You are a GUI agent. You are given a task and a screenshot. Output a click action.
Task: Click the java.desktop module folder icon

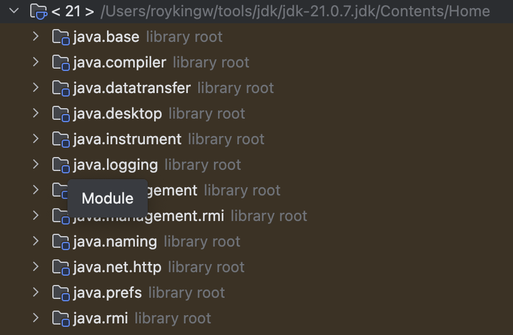60,114
